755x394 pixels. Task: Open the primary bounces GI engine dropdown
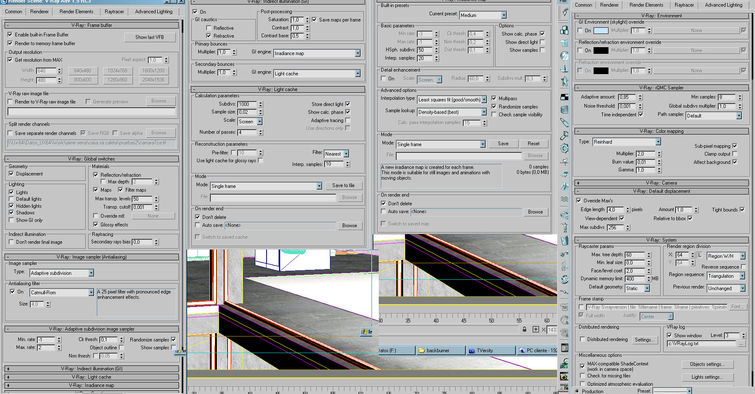coord(317,53)
